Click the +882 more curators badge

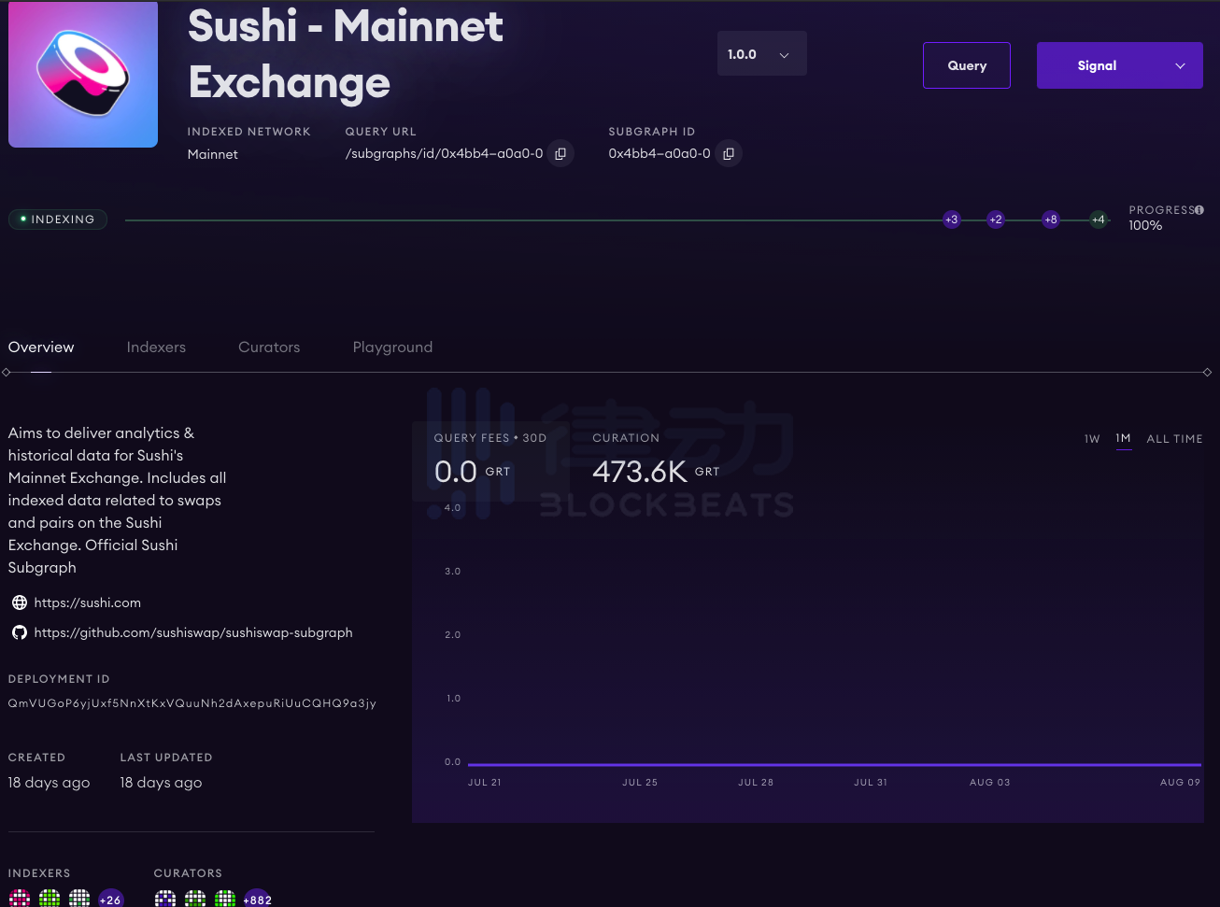click(258, 900)
